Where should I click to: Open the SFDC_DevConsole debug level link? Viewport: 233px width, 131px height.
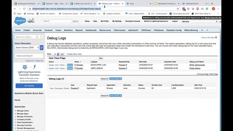(x=197, y=65)
